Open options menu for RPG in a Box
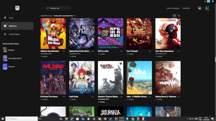Screen dimensions: 216x121 [121, 51]
